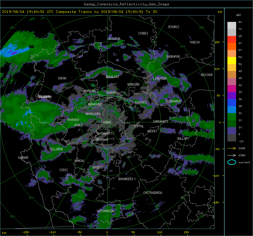Click the SINDHANUR city label

coord(173,101)
